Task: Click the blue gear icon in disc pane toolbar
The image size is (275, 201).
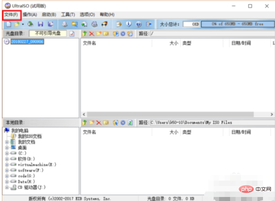Action: point(123,34)
